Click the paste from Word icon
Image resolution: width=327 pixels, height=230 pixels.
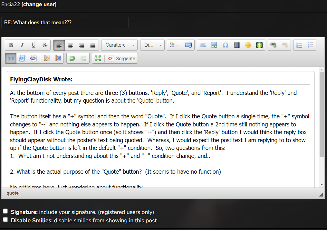58,59
